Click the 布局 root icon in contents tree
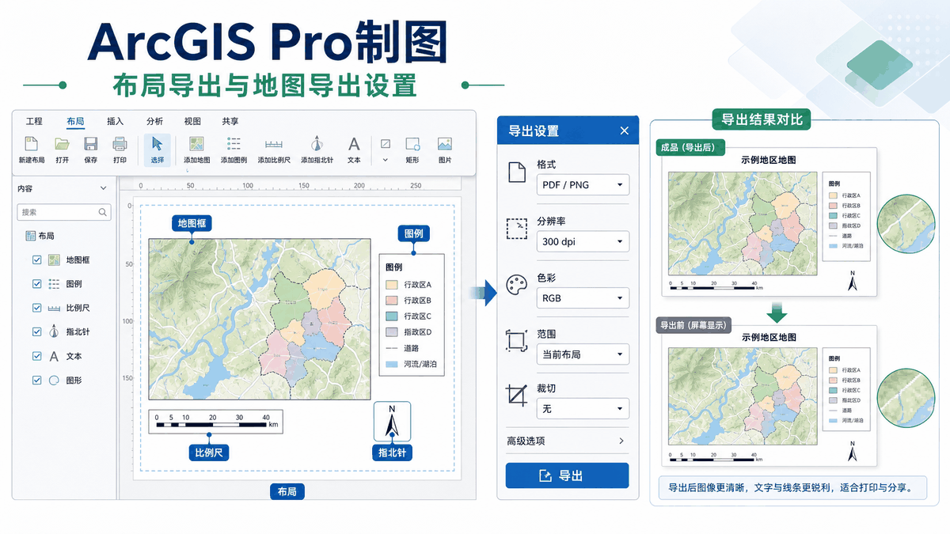This screenshot has width=950, height=534. [x=30, y=236]
